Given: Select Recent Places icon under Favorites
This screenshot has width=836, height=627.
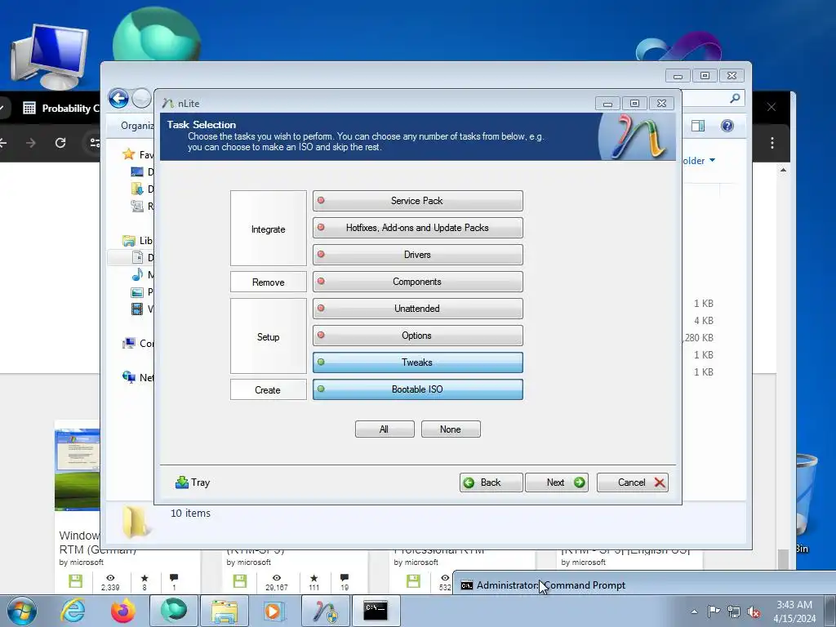Looking at the screenshot, I should click(x=137, y=206).
